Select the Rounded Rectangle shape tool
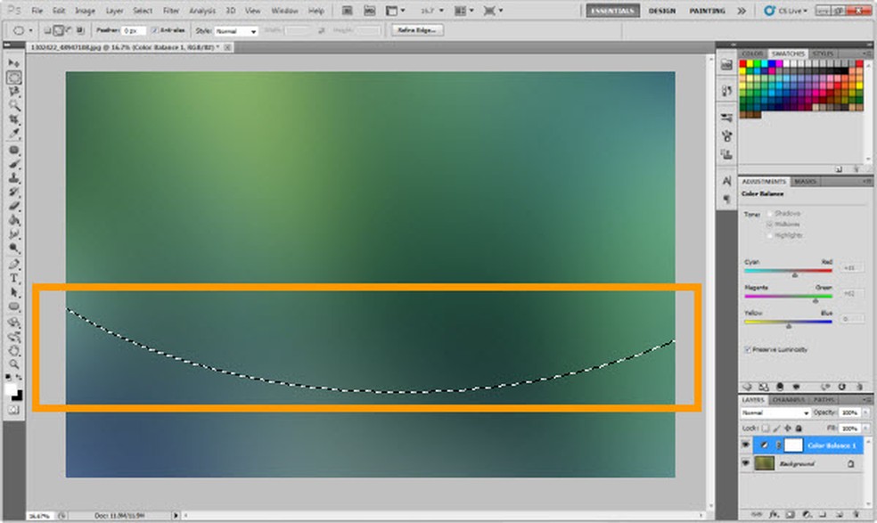Screen dimensions: 877x523 pyautogui.click(x=14, y=306)
